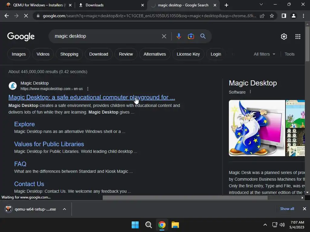Image resolution: width=310 pixels, height=232 pixels.
Task: Click inside the magic desktop search field
Action: [107, 36]
